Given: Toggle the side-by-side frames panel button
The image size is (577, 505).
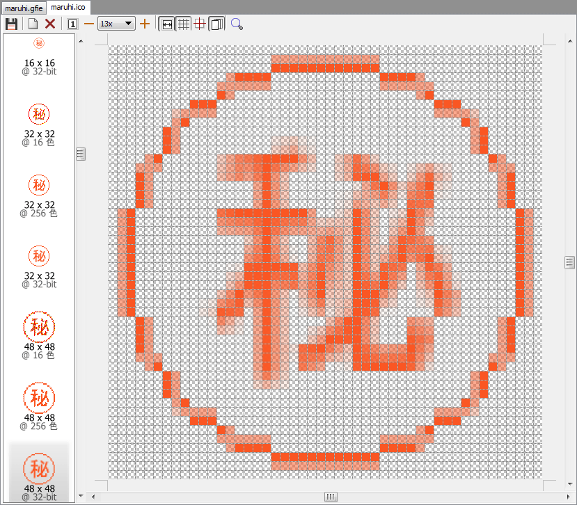Looking at the screenshot, I should 216,24.
